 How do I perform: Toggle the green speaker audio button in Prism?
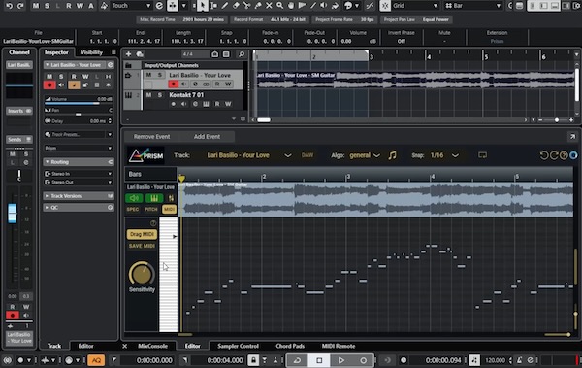pos(134,198)
